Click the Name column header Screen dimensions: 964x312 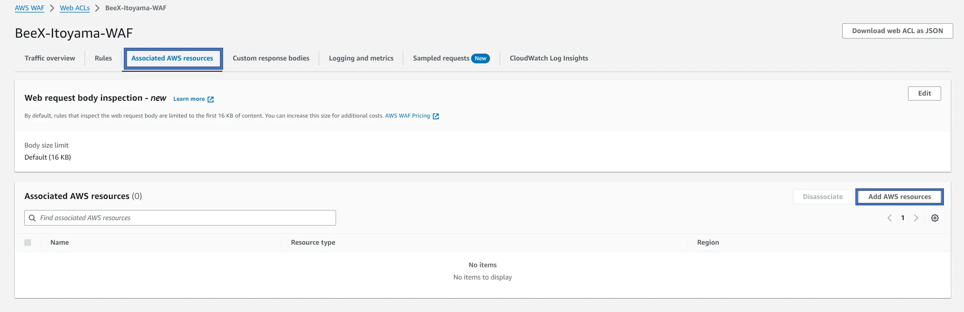pyautogui.click(x=60, y=242)
